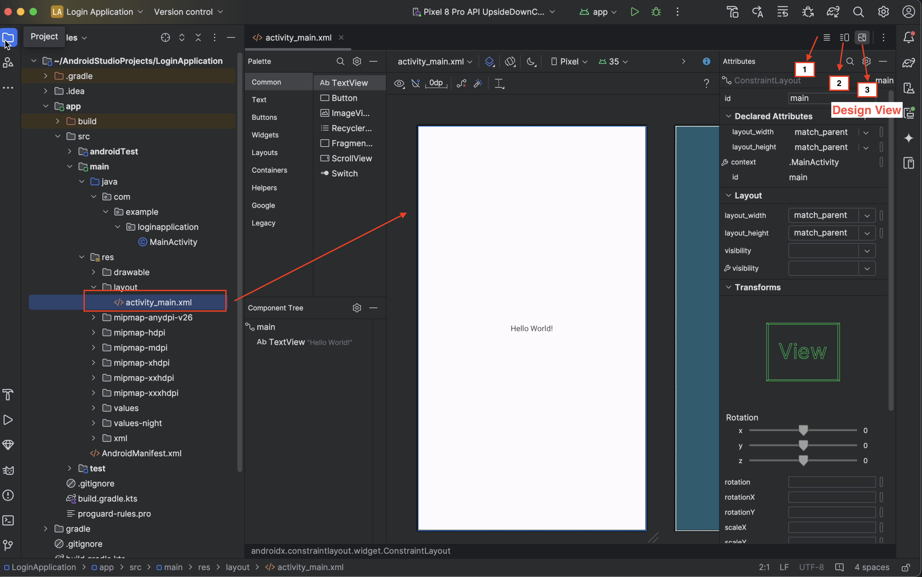
Task: Open the API 35 version selector
Action: (x=613, y=61)
